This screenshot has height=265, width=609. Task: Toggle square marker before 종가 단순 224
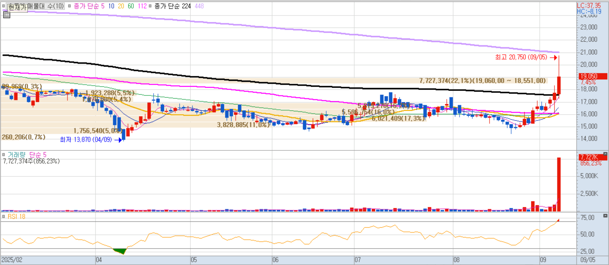150,6
